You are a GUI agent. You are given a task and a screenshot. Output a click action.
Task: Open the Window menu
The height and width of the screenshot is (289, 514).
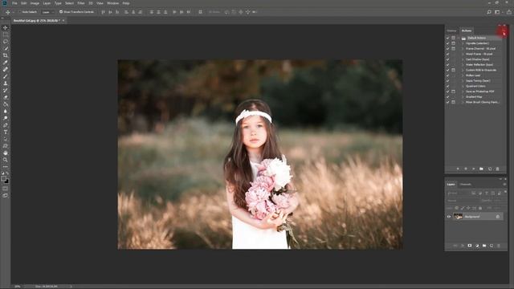[113, 3]
